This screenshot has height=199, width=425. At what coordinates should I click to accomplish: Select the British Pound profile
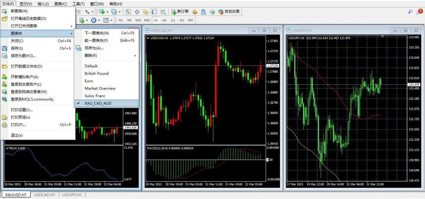click(x=106, y=74)
